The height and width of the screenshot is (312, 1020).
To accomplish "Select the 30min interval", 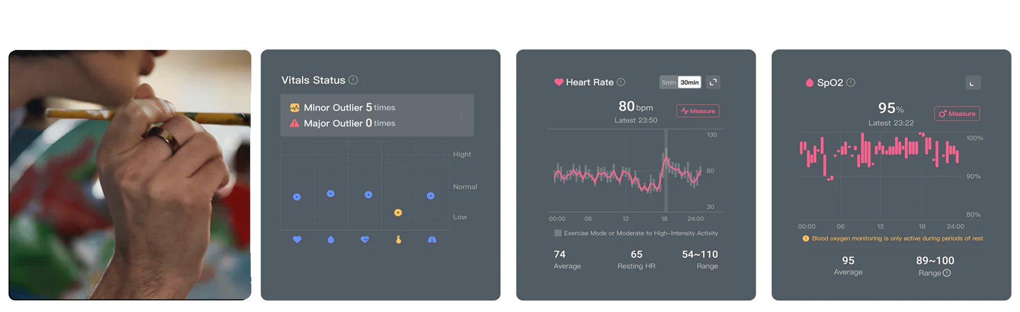I will 690,82.
